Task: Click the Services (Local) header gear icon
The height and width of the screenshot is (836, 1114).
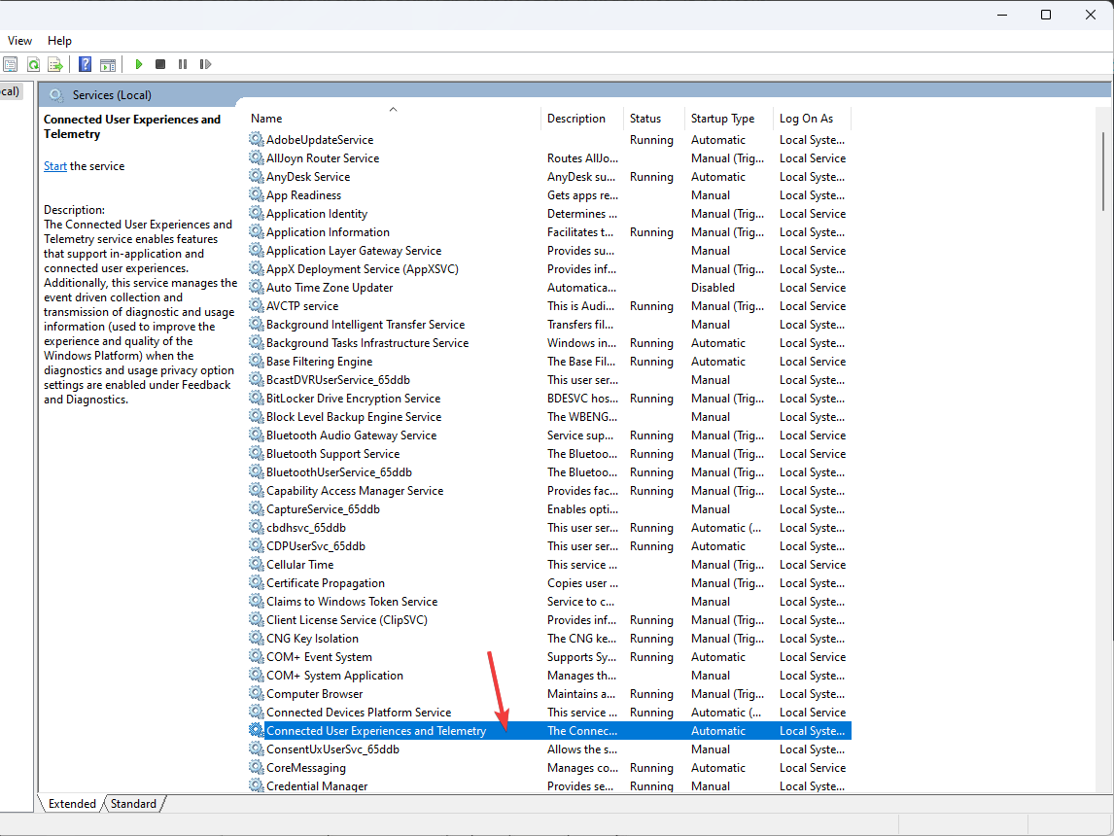Action: click(x=56, y=95)
